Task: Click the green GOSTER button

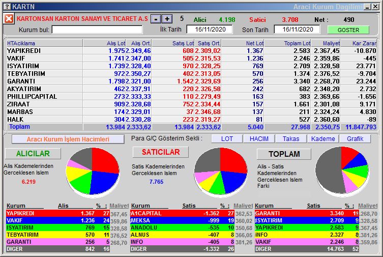Action: 348,30
